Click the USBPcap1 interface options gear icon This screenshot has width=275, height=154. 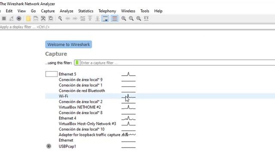49,146
